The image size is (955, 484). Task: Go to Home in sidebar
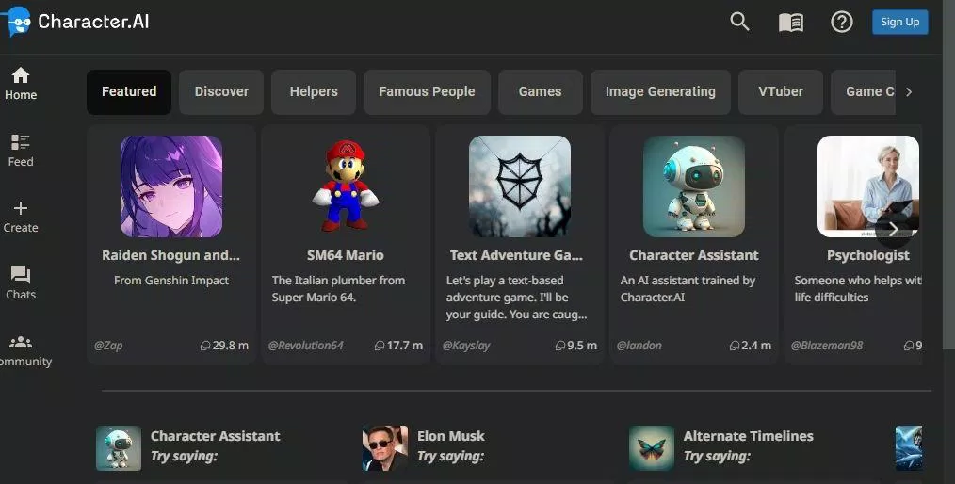coord(21,83)
